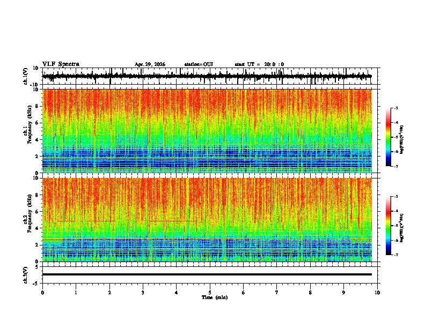
Task: Click the 0 minute tick label
Action: 42,293
